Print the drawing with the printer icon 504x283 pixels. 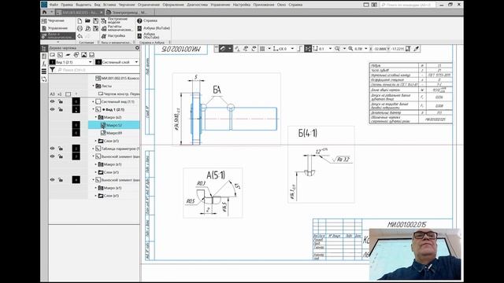coord(80,28)
